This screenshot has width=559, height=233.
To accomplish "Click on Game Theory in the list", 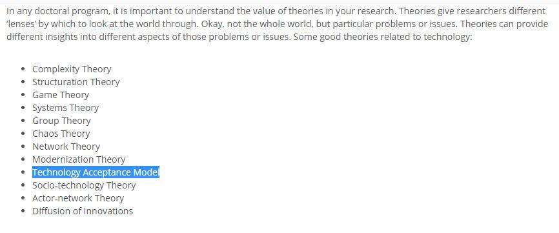I will [x=61, y=95].
